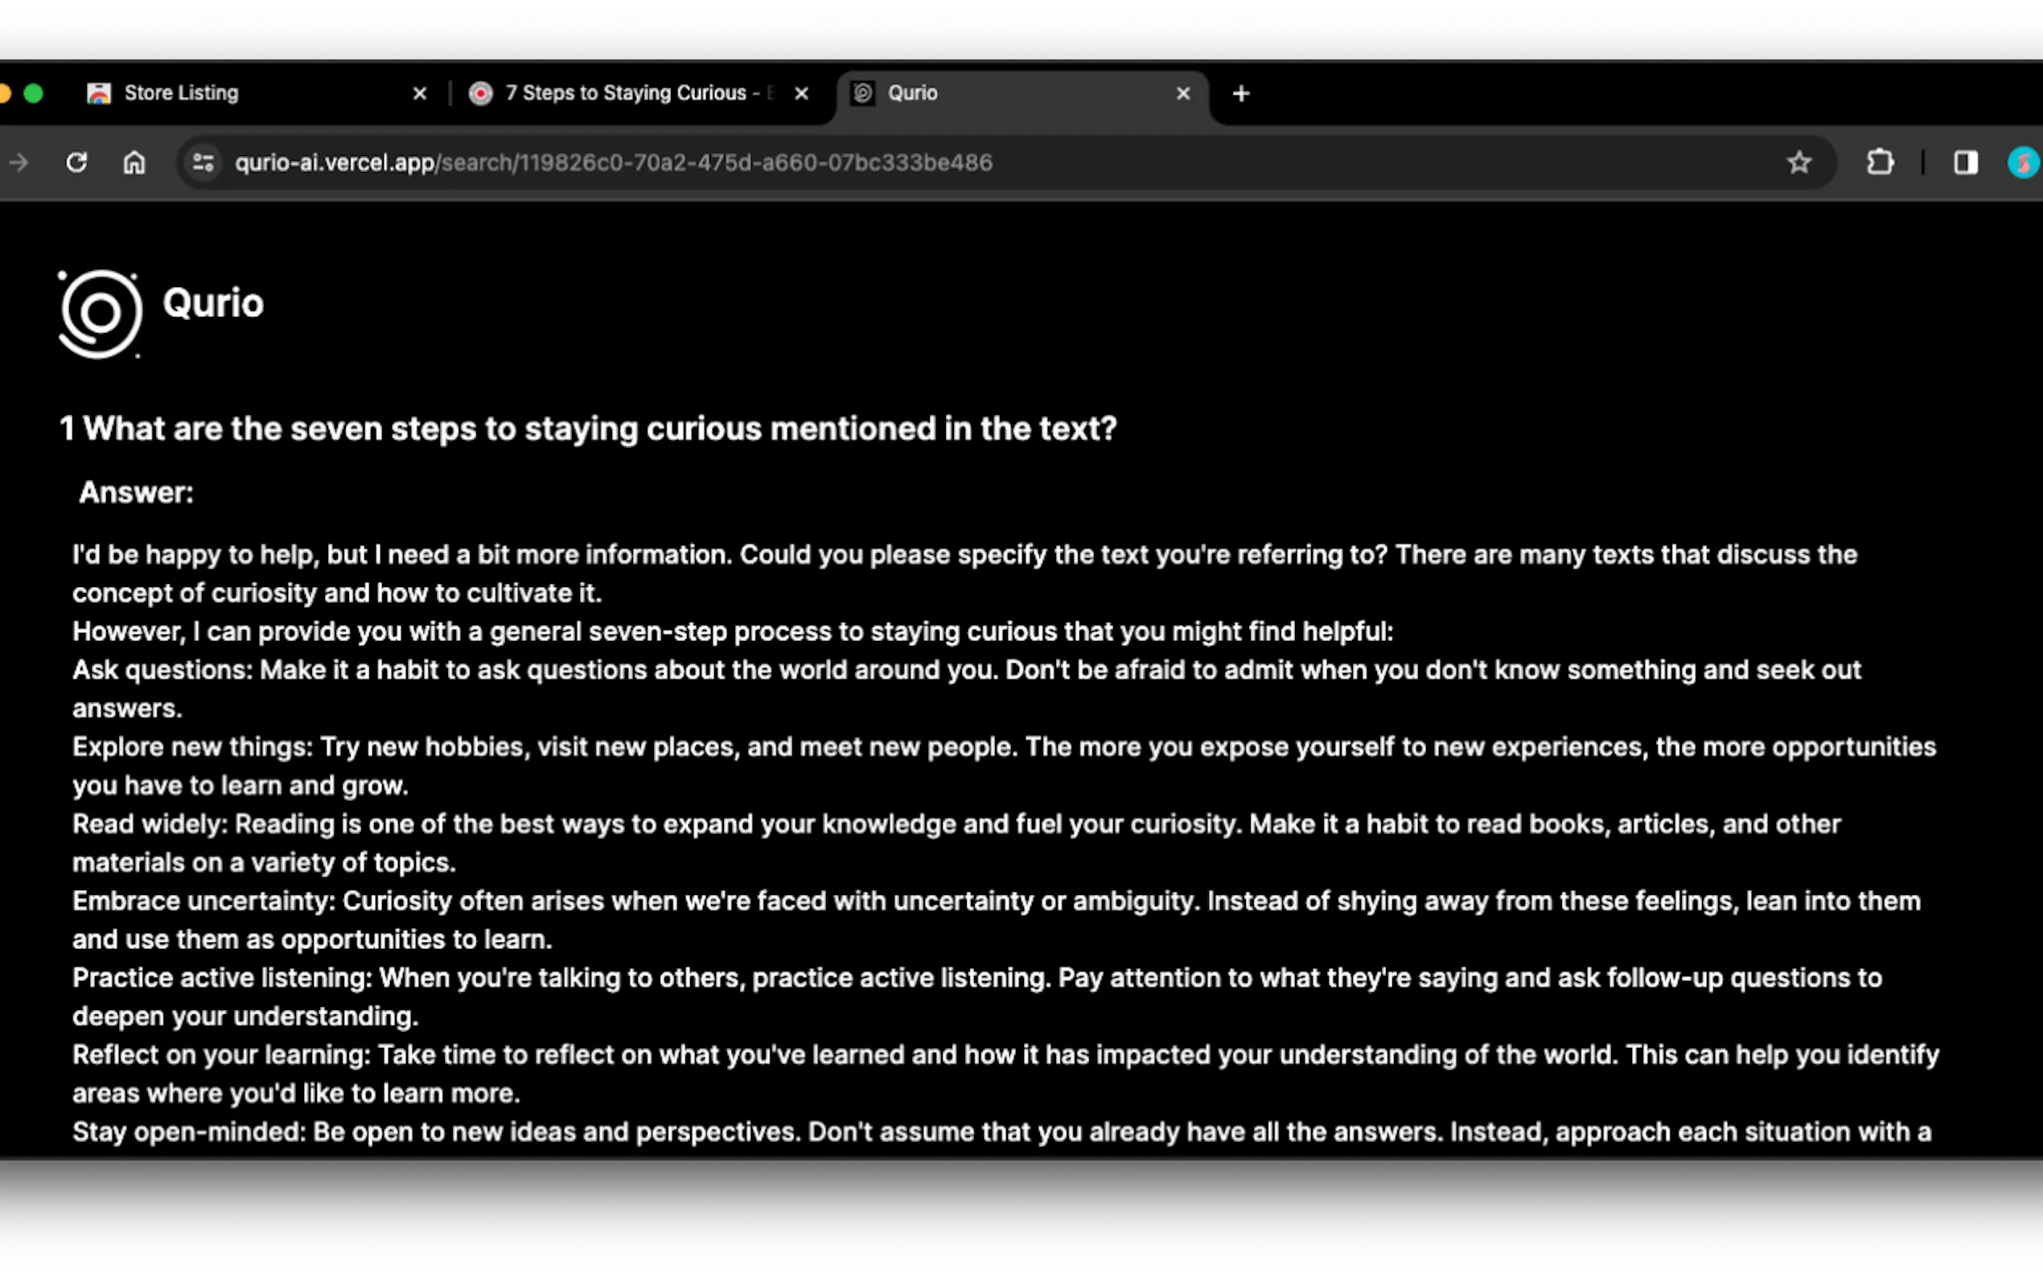The width and height of the screenshot is (2043, 1277).
Task: Click the Qurio spiral logo icon
Action: (100, 314)
